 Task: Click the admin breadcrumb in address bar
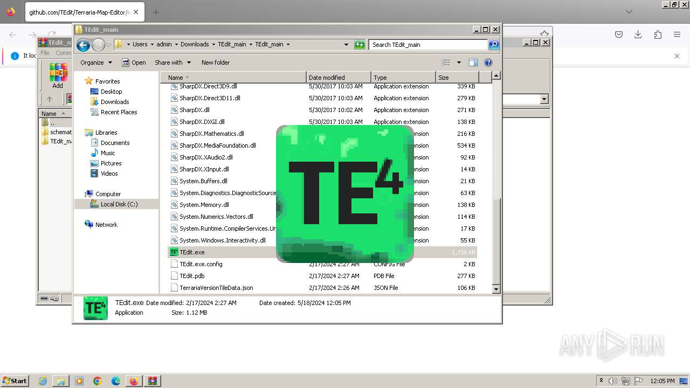164,45
